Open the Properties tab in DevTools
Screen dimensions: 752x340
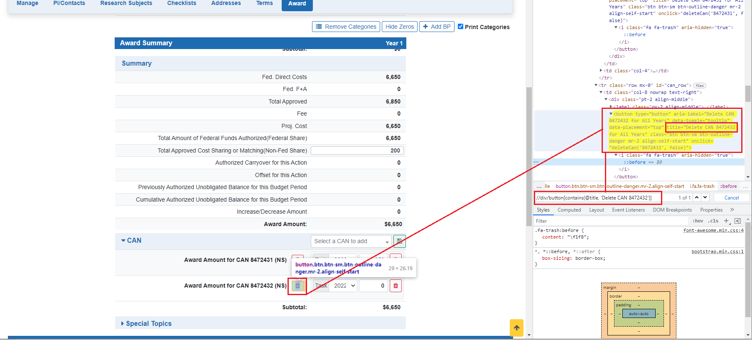point(711,210)
